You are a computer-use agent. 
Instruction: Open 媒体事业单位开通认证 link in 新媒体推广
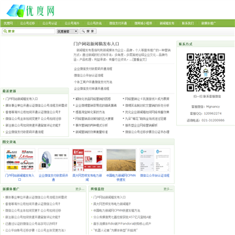(36, 197)
